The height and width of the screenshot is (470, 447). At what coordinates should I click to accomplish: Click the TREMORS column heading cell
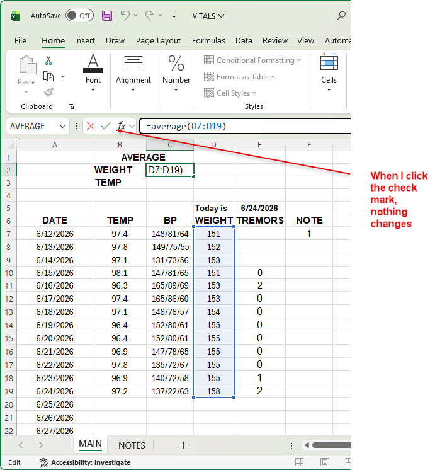(x=260, y=221)
